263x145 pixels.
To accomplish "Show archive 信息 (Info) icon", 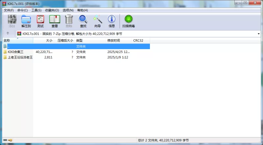I will tap(111, 19).
